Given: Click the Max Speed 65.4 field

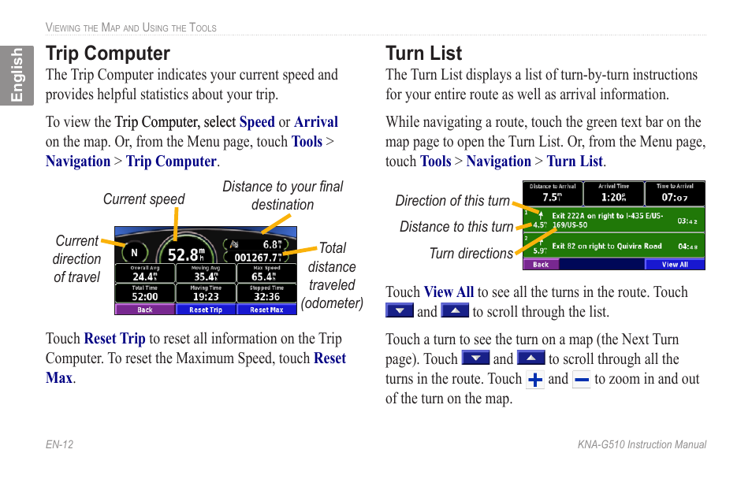Looking at the screenshot, I should tap(266, 274).
